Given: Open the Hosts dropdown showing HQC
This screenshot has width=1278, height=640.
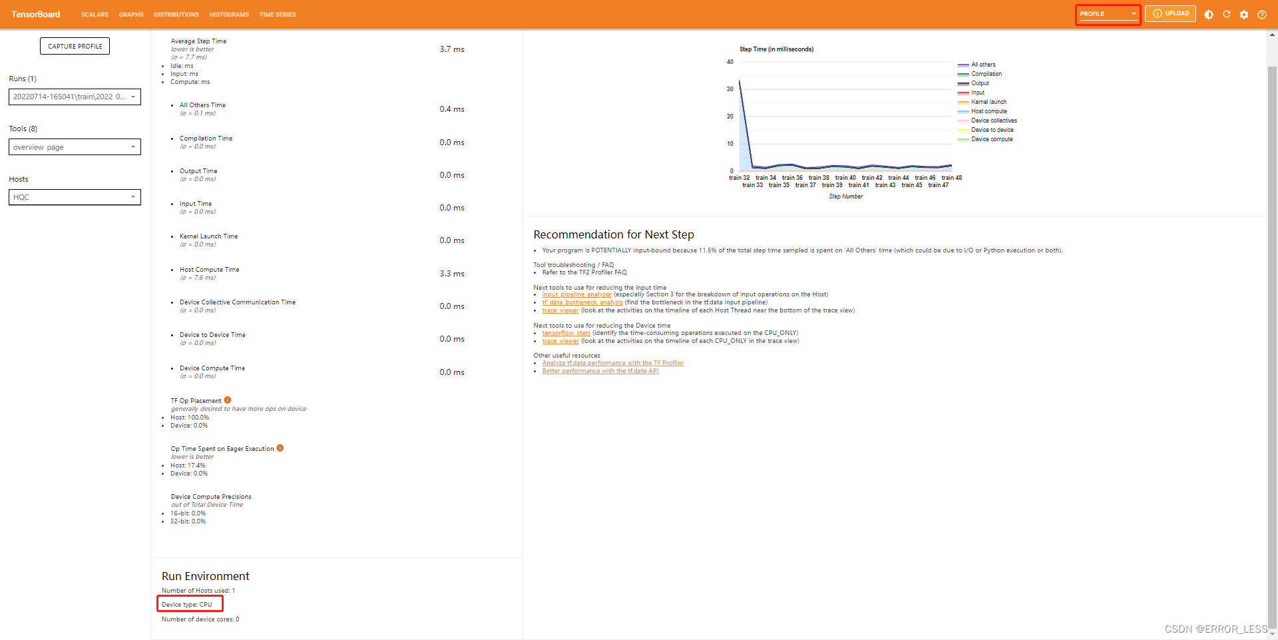Looking at the screenshot, I should point(75,197).
